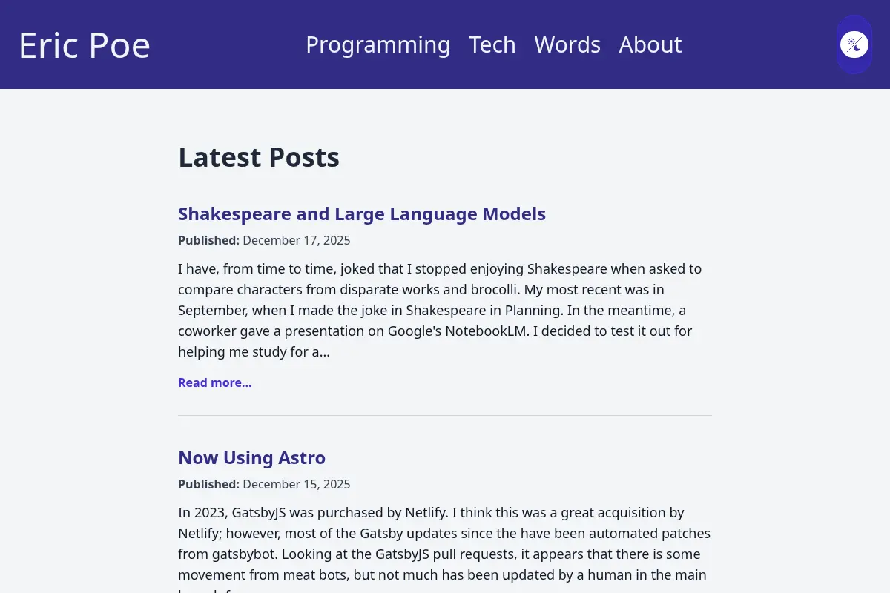Open the Eric Poe site title link

[x=85, y=45]
